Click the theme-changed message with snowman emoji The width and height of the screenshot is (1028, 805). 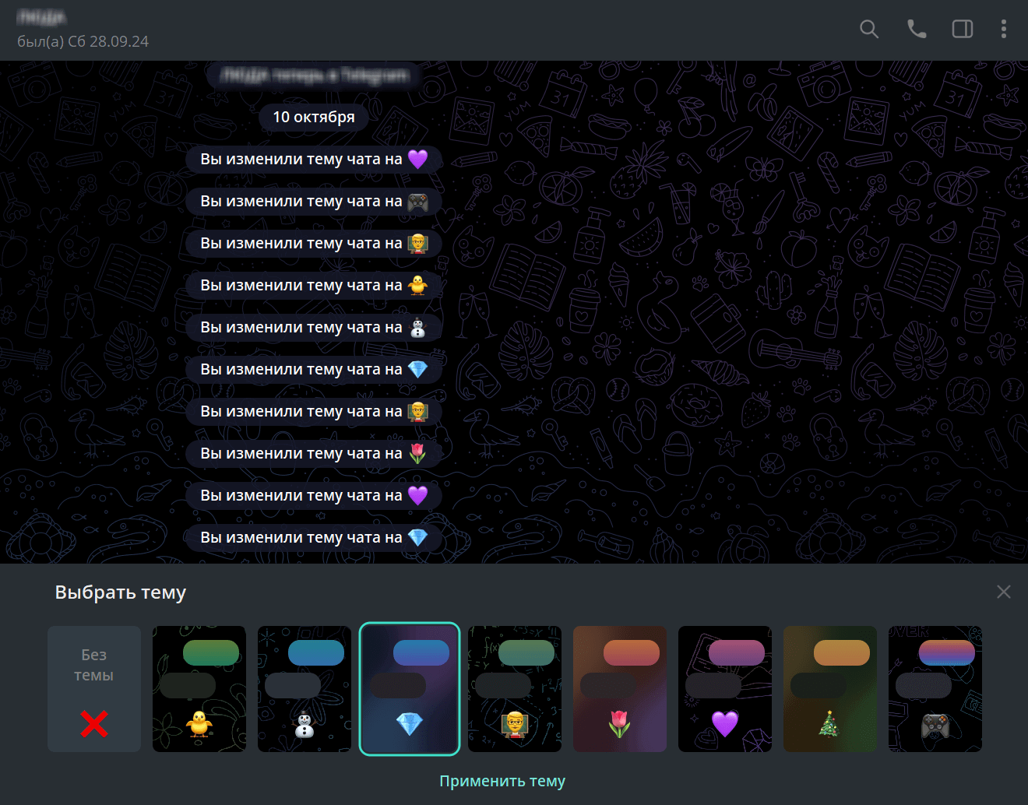(314, 327)
